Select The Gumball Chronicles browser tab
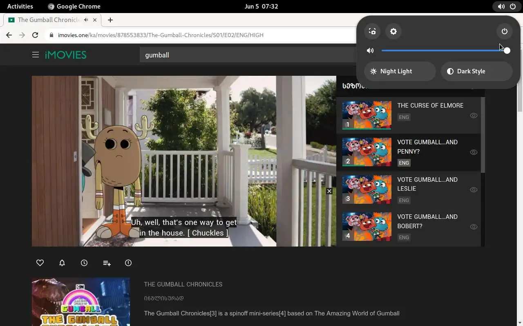 52,20
